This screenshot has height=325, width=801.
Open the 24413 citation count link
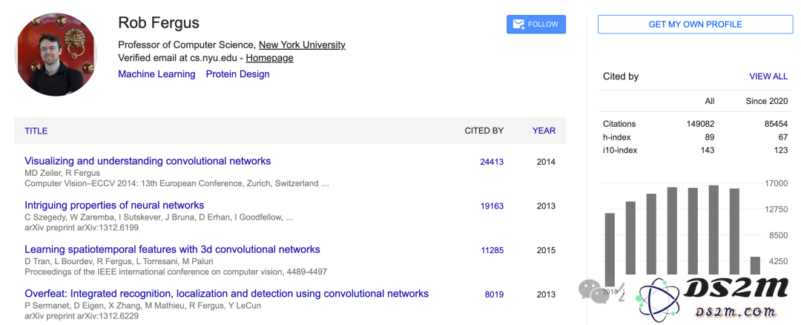pyautogui.click(x=492, y=162)
